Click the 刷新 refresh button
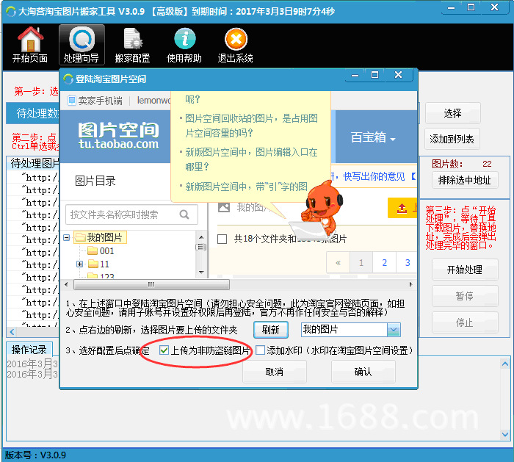Image resolution: width=514 pixels, height=462 pixels. [x=271, y=330]
